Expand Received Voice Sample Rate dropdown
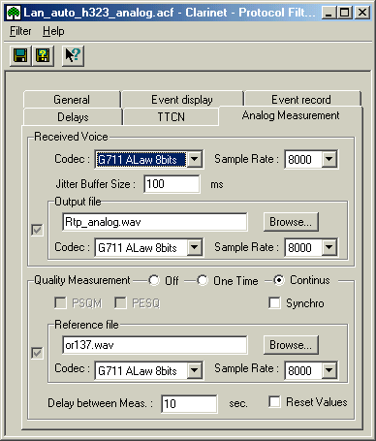Screen dimensions: 376x441 pyautogui.click(x=329, y=159)
